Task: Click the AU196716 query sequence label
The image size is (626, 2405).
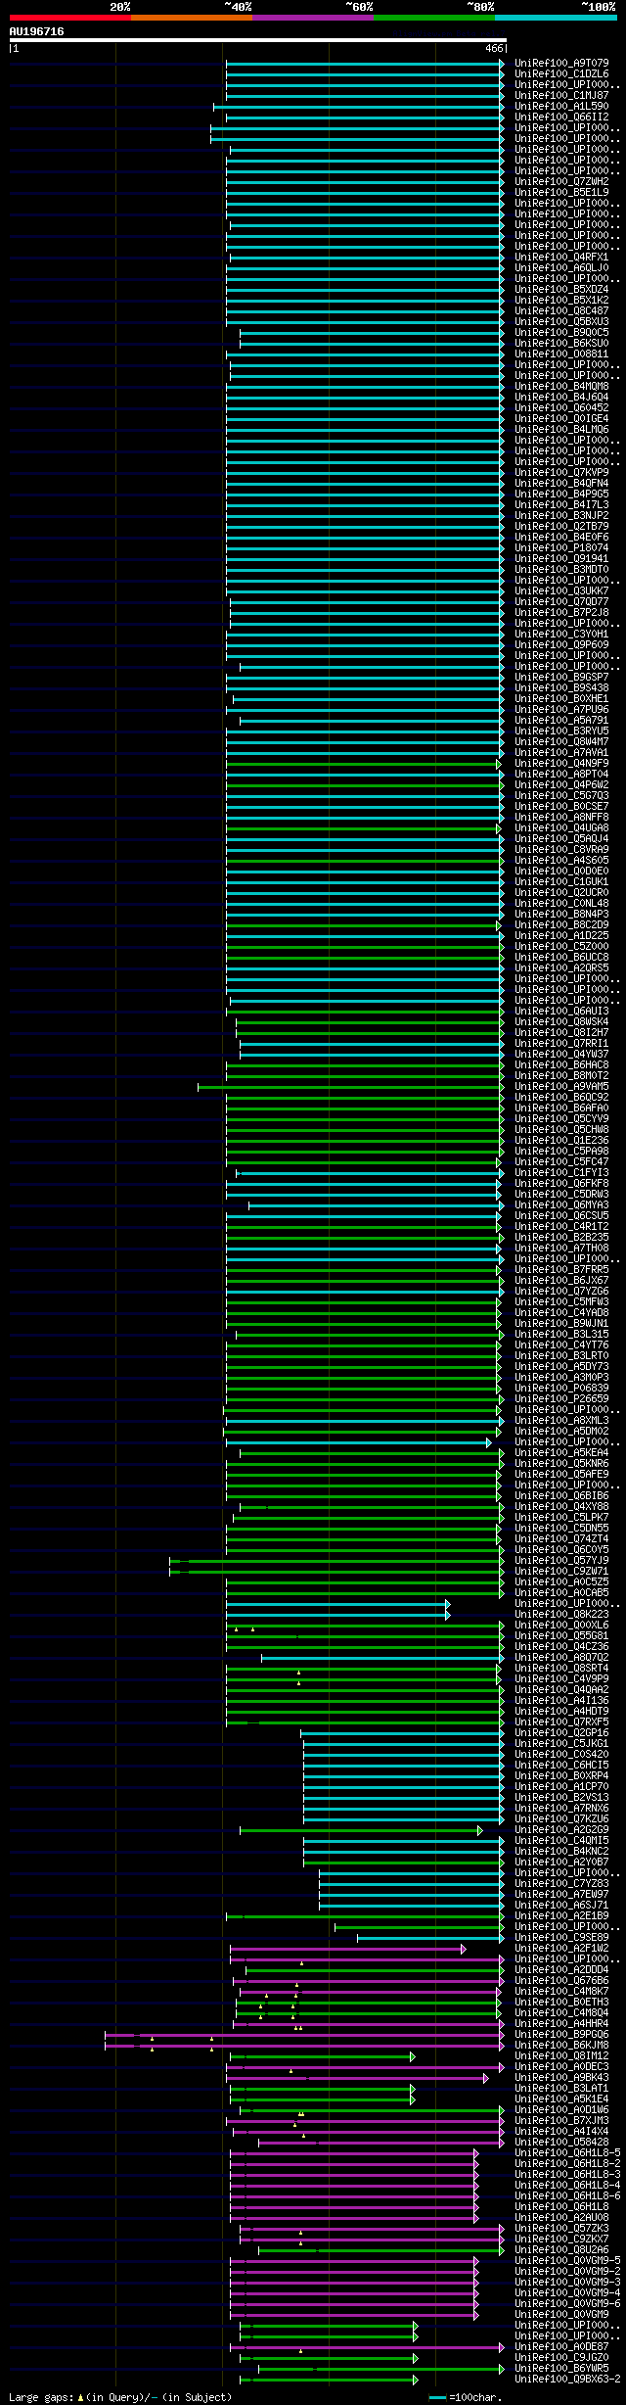Action: [x=37, y=31]
